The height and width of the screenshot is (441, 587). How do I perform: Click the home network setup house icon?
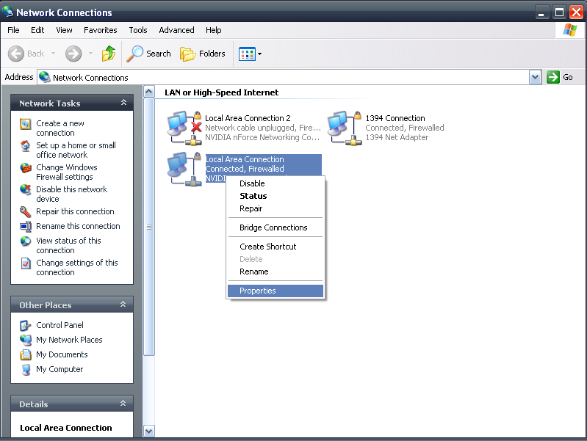pyautogui.click(x=26, y=146)
